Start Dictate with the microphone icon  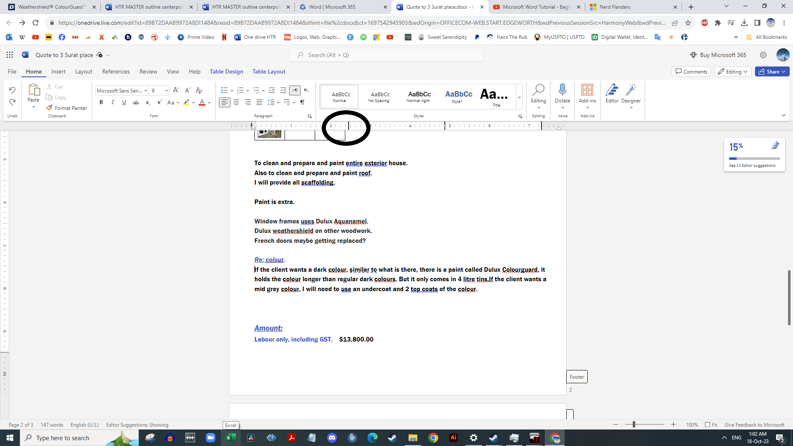pos(562,90)
